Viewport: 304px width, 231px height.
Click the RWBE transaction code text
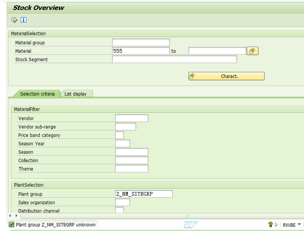coord(289,225)
